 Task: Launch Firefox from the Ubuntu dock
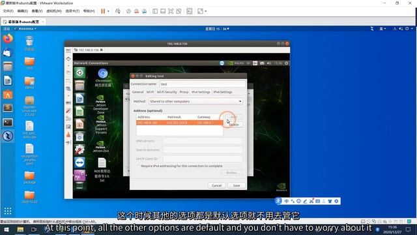click(x=8, y=39)
